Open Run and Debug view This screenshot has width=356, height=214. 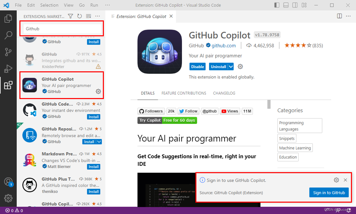8,69
